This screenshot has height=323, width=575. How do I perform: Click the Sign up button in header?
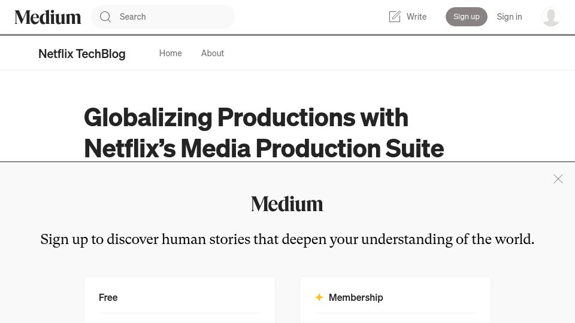tap(466, 17)
